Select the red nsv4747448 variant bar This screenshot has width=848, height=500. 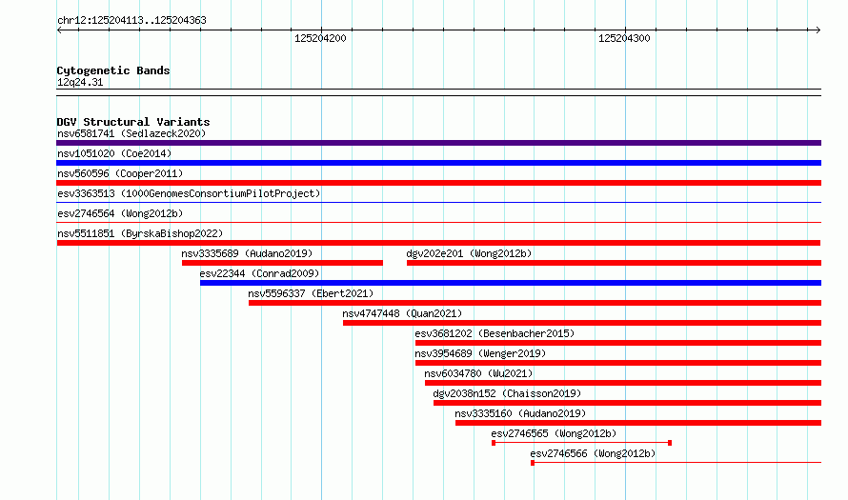[x=582, y=323]
